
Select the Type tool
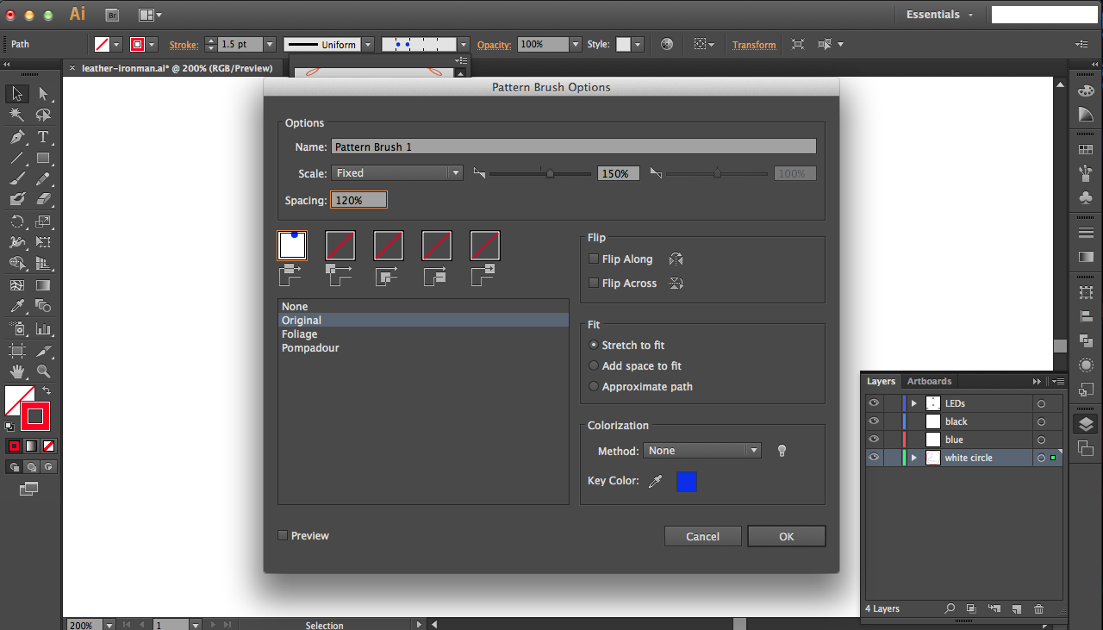43,137
